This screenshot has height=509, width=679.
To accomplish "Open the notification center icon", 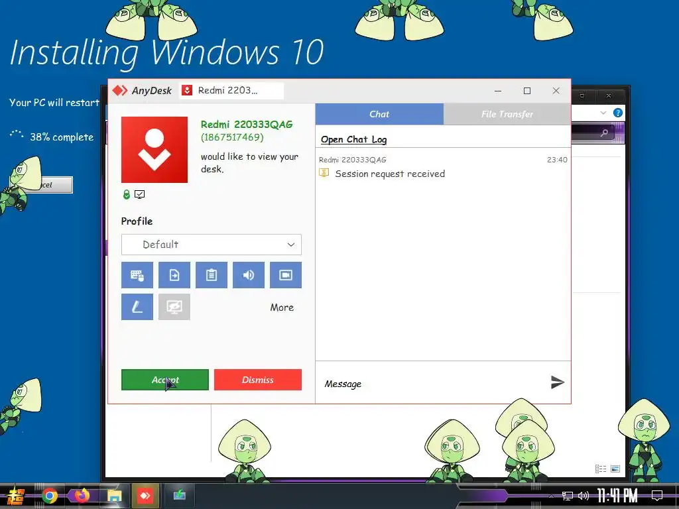I will tap(657, 496).
